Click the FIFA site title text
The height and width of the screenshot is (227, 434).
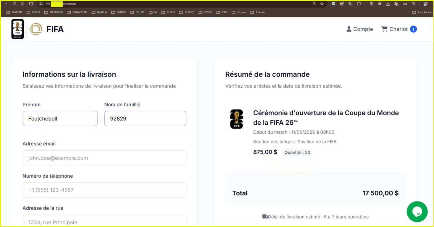pyautogui.click(x=55, y=29)
